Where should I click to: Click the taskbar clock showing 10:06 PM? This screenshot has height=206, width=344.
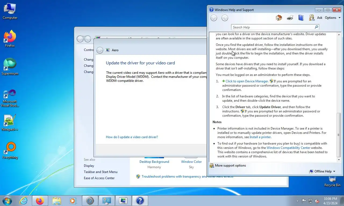tap(330, 201)
